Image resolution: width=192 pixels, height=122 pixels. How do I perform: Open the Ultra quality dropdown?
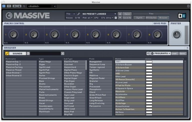[x=110, y=18]
